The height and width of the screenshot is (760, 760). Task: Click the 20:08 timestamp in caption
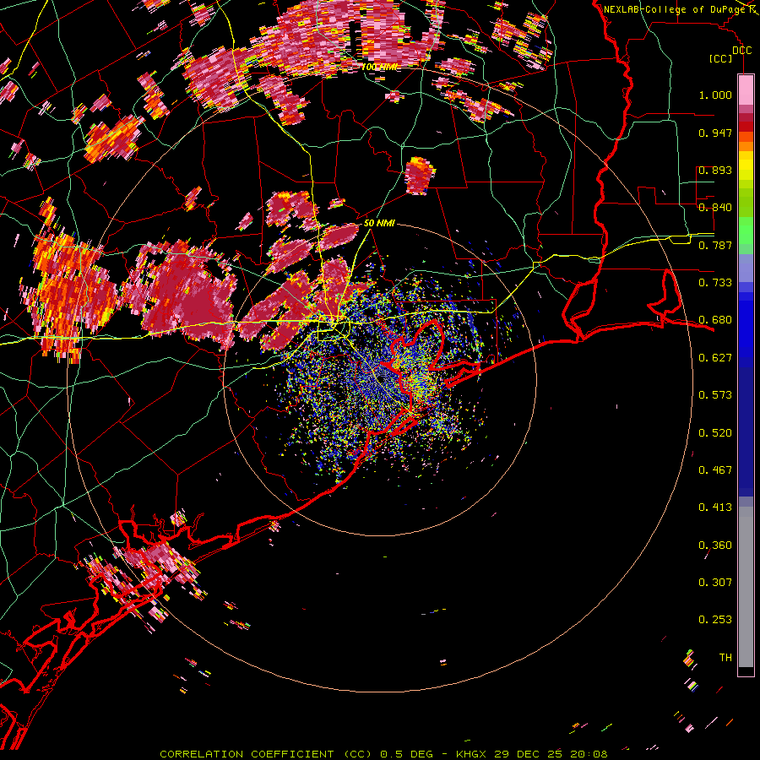coord(589,754)
